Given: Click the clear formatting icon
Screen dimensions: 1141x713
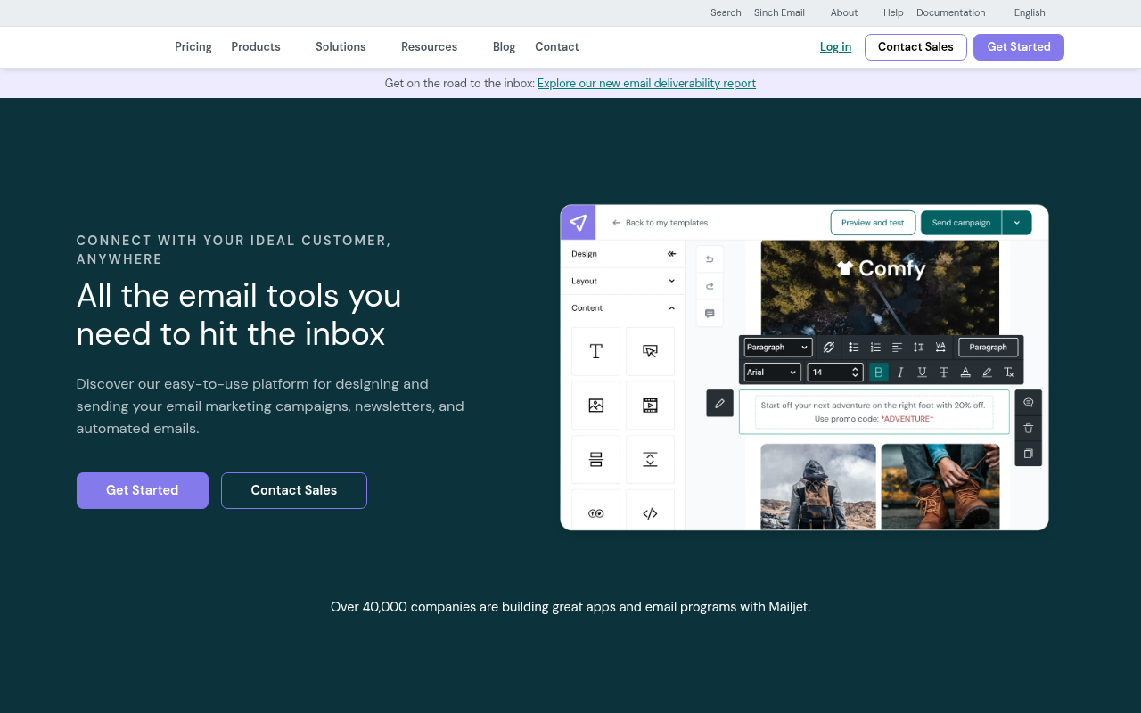Looking at the screenshot, I should tap(1009, 373).
